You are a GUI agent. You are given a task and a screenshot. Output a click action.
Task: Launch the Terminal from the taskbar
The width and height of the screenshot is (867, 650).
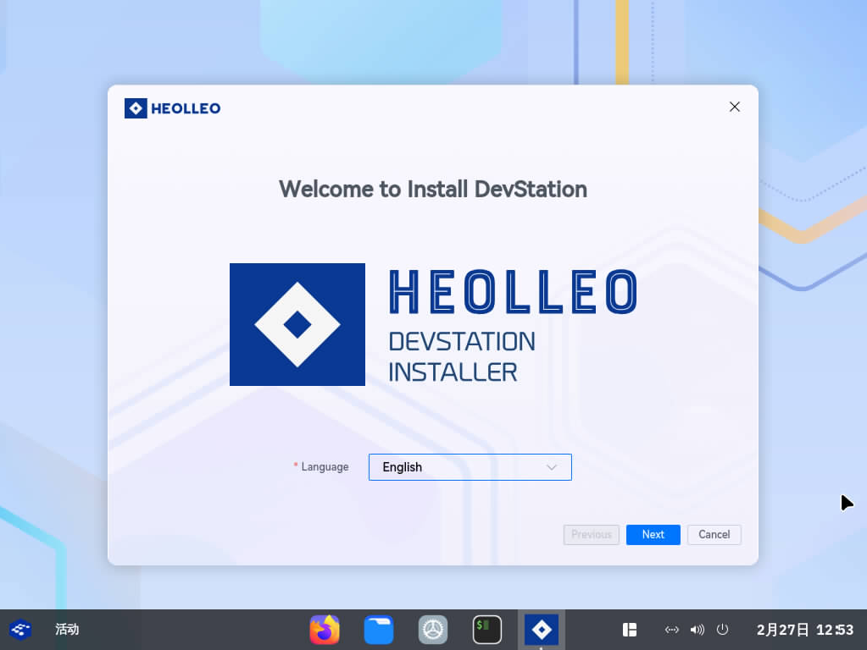point(487,630)
